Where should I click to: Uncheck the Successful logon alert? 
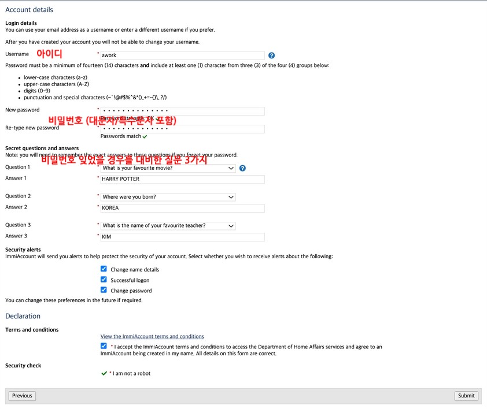tap(104, 279)
